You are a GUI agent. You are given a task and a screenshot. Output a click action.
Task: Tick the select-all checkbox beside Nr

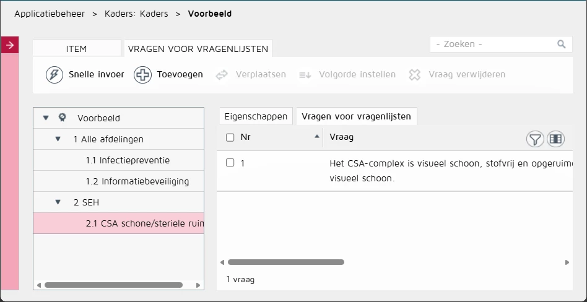[x=230, y=137]
